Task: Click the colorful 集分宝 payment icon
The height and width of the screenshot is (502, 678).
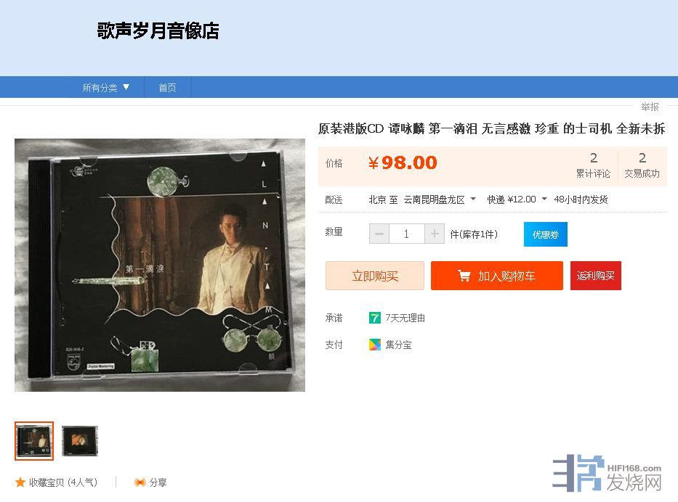Action: click(374, 345)
